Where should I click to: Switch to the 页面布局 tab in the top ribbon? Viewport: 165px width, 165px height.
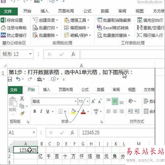point(66,11)
